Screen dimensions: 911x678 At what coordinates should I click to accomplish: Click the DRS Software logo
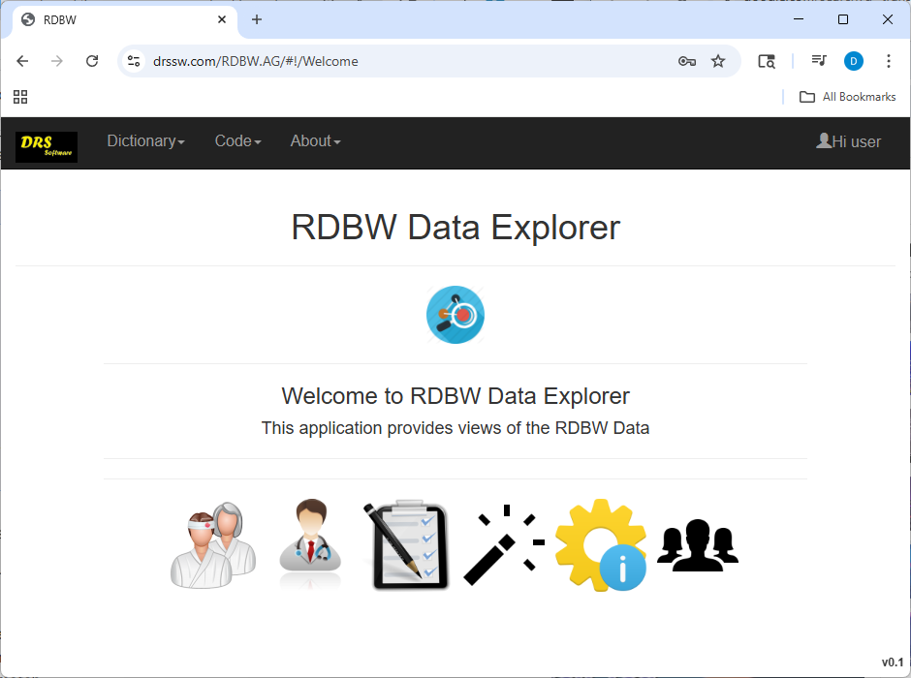click(47, 146)
